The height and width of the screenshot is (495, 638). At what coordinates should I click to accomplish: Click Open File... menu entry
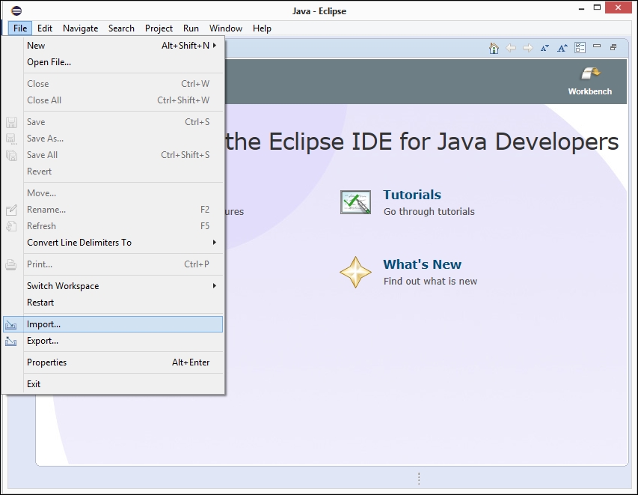49,62
